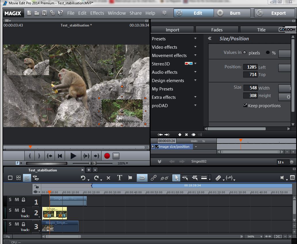The image size is (297, 244).
Task: Open program settings gear icon
Action: click(52, 13)
